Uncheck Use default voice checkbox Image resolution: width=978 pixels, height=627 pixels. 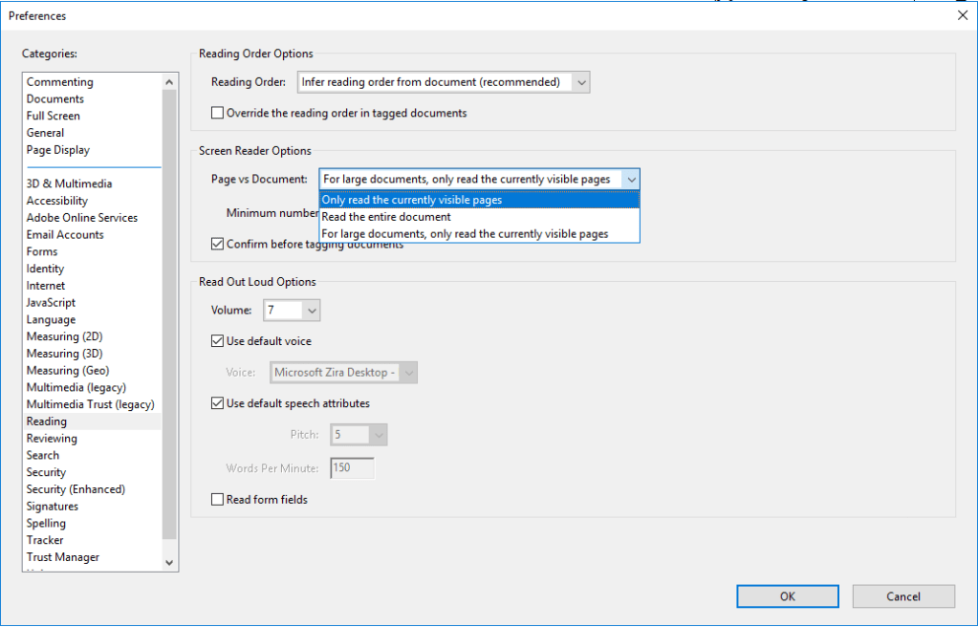pyautogui.click(x=218, y=341)
